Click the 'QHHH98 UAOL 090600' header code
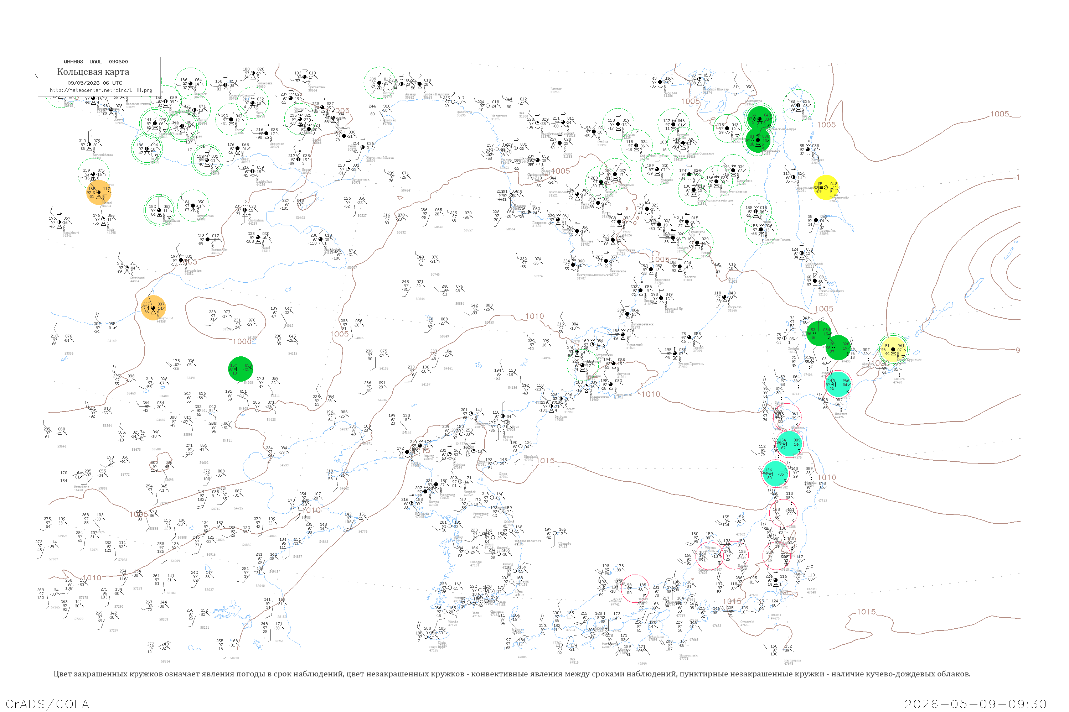The width and height of the screenshot is (1069, 712). click(x=96, y=62)
